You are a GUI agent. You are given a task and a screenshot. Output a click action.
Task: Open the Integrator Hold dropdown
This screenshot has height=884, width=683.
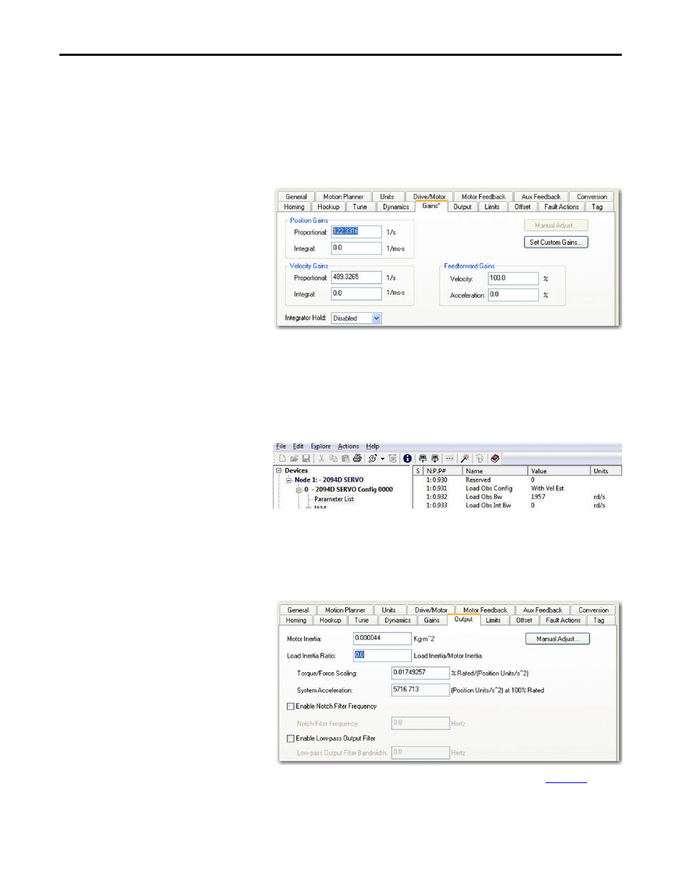(x=377, y=318)
